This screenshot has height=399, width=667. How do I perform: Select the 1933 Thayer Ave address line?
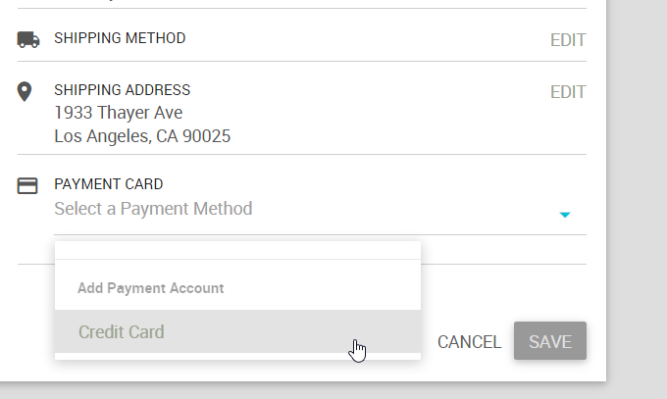(119, 113)
